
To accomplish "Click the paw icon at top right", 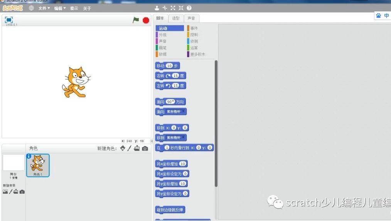I will click(x=379, y=16).
